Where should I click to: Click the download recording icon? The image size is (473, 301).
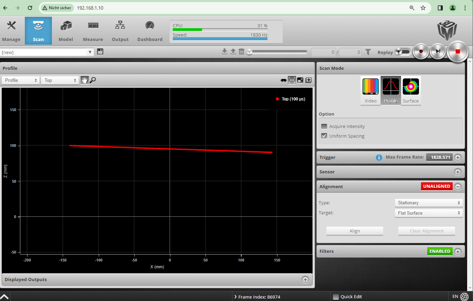(x=224, y=52)
